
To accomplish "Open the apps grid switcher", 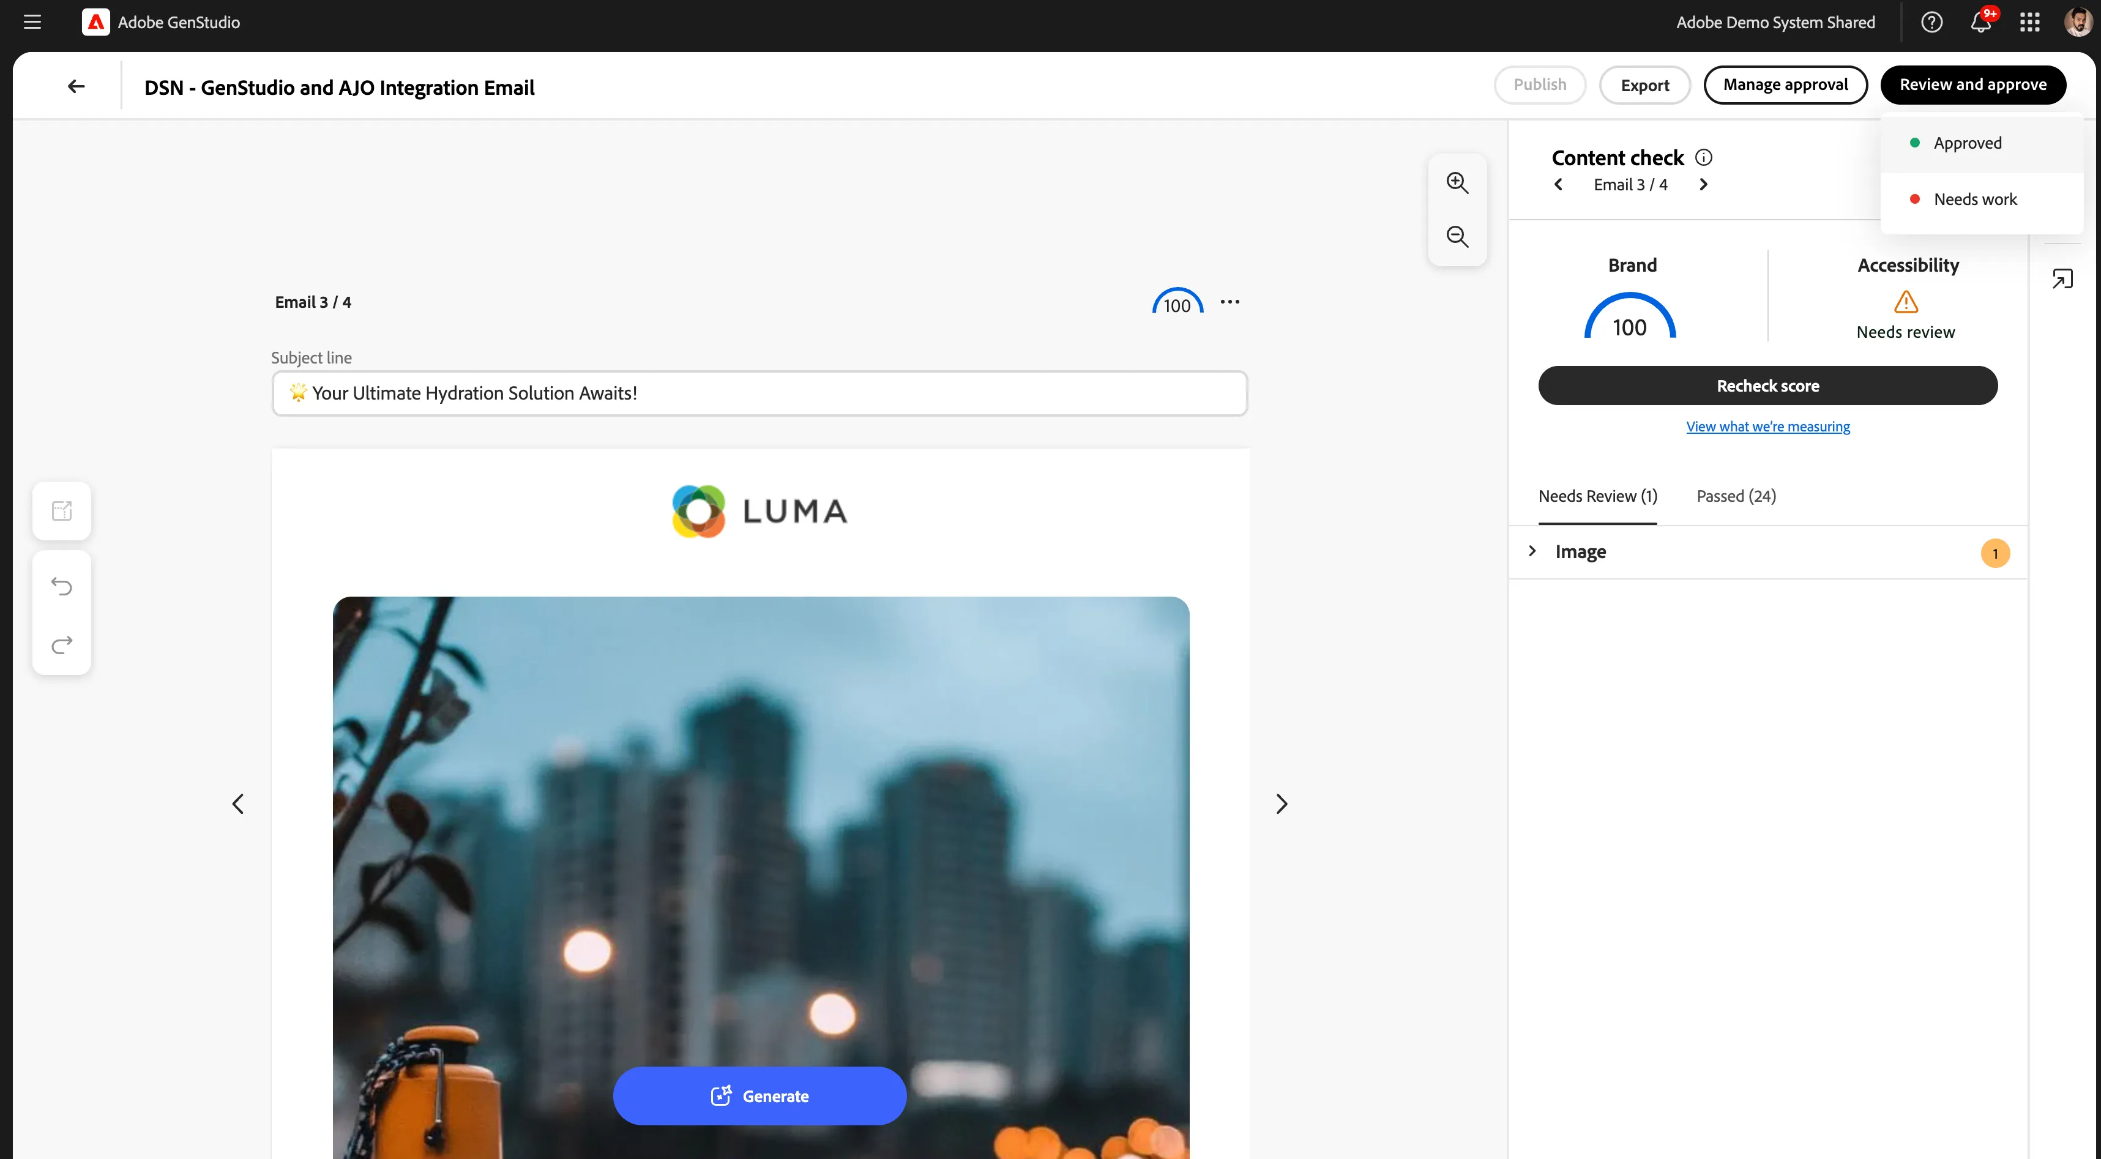I will click(2030, 22).
